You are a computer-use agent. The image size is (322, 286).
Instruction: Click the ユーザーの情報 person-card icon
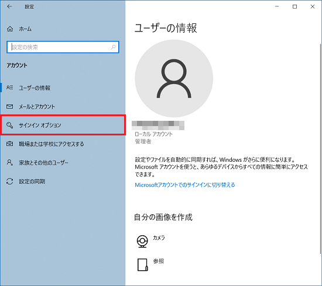pos(9,88)
